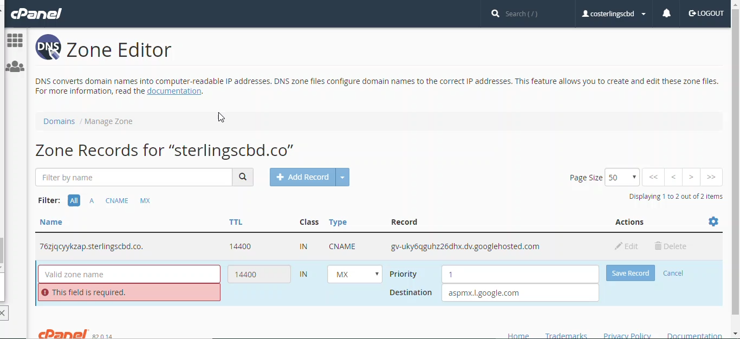Open the user manager sidebar icon

click(15, 67)
